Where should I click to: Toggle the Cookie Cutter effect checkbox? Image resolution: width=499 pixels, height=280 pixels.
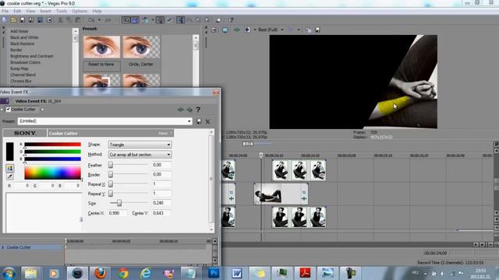(9, 109)
